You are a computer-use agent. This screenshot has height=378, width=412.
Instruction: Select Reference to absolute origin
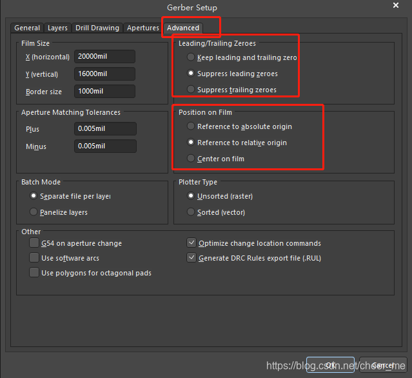coord(191,126)
